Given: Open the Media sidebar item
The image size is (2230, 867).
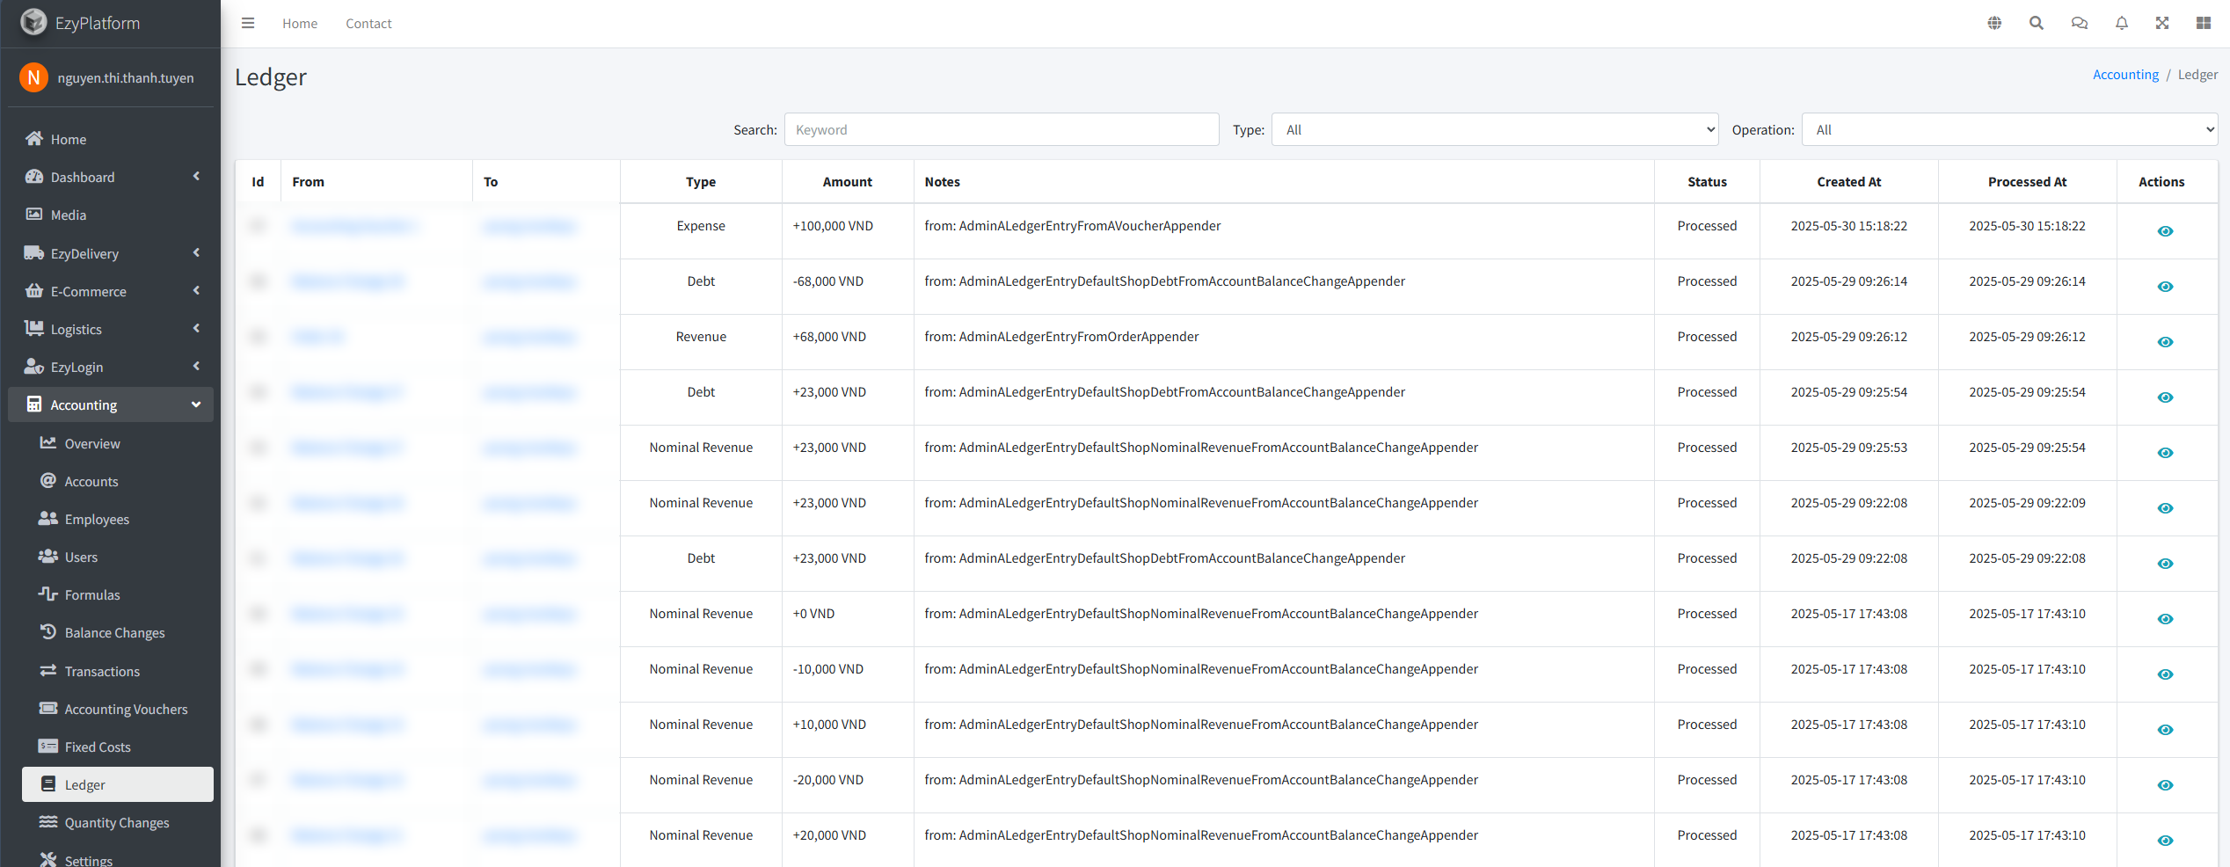Looking at the screenshot, I should (x=111, y=215).
